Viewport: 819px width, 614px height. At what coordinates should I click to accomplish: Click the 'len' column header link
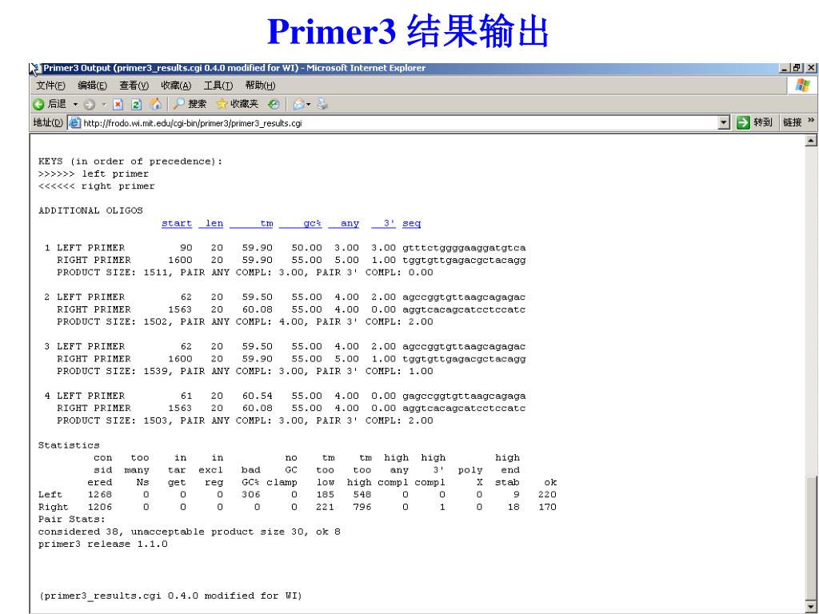point(211,224)
